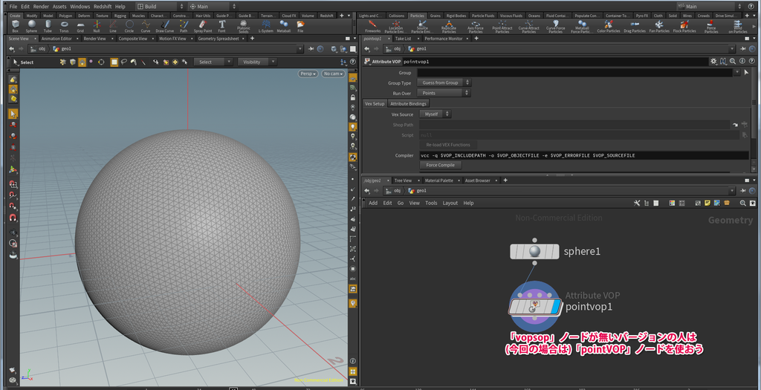Screen dimensions: 761x390
Task: Open the Redshift menu
Action: point(104,7)
